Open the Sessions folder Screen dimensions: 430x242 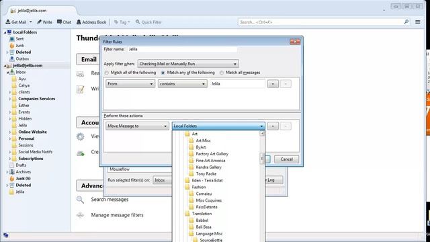click(x=26, y=145)
